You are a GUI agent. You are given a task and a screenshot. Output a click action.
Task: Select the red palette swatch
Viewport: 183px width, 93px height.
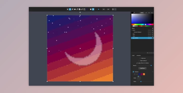[x=140, y=26]
